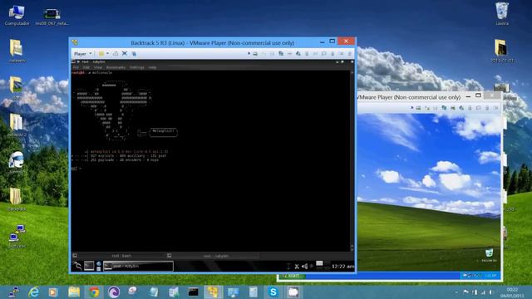Image resolution: width=532 pixels, height=299 pixels.
Task: Open the Help menu in the terminal
Action: [152, 67]
